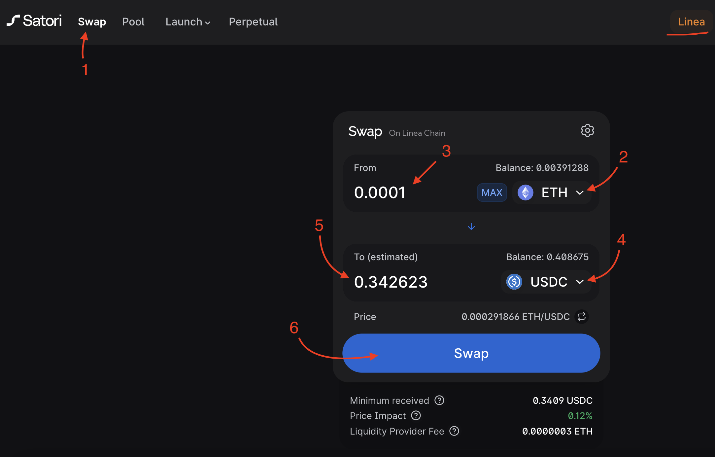Show help for Minimum received
715x457 pixels.
(439, 400)
